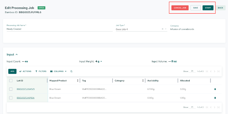Screen dimensions: 228x114
Task: Click the Tag column header
Action: [x=84, y=80]
